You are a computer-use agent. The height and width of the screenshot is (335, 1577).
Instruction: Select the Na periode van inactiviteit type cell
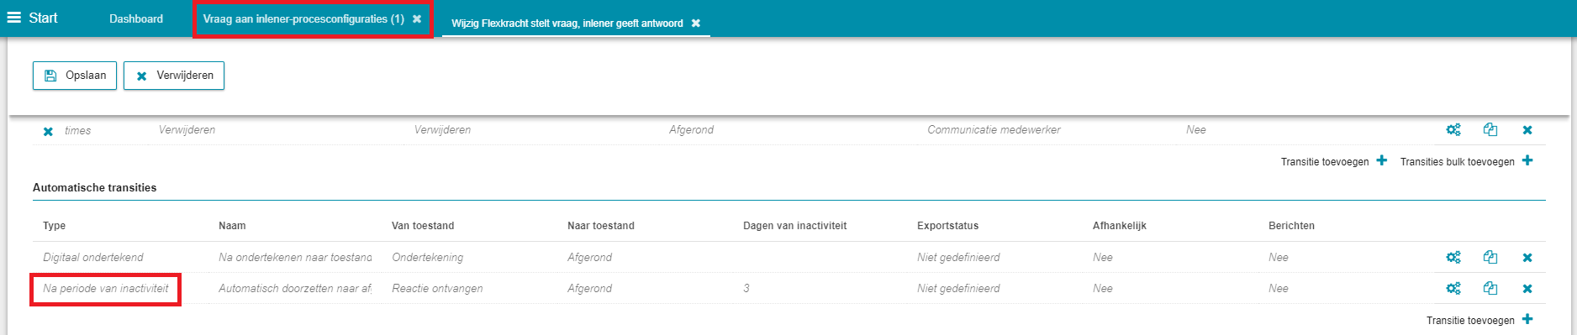(x=106, y=289)
